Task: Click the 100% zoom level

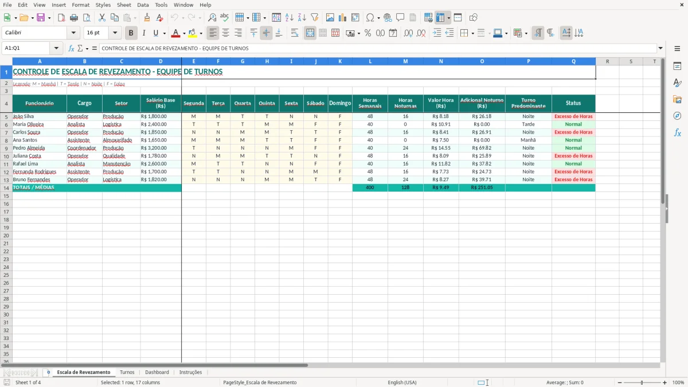Action: [x=678, y=382]
